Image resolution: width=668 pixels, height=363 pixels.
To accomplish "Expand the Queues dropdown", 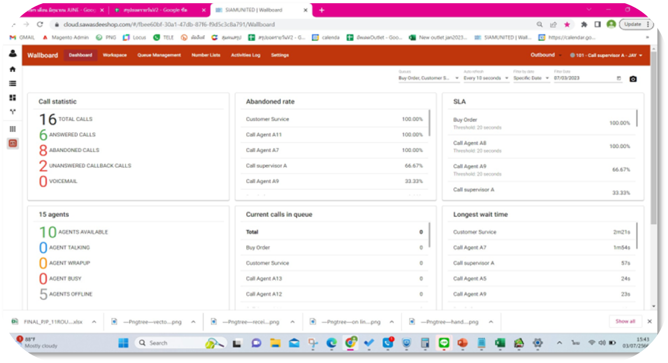I will click(429, 78).
